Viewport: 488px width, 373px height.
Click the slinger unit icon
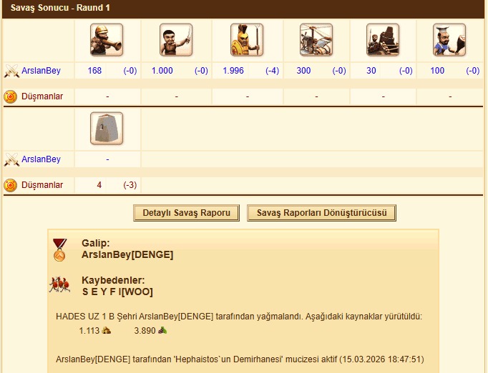(x=107, y=40)
